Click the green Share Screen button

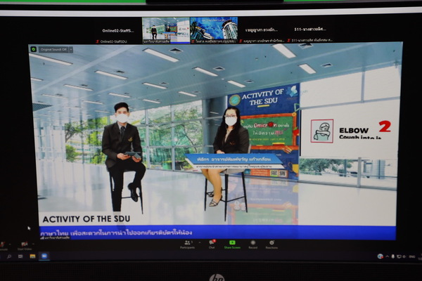tap(231, 243)
